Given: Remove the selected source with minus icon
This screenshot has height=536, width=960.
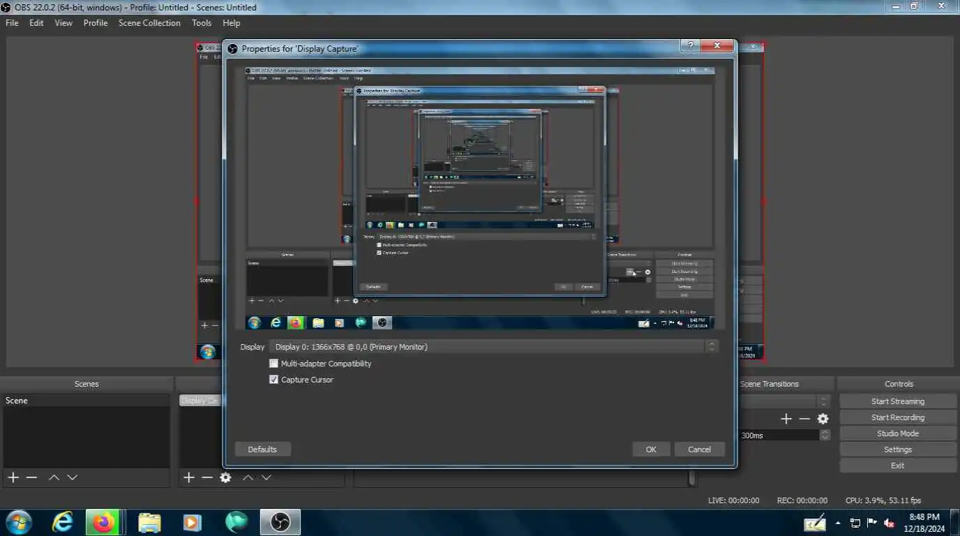Looking at the screenshot, I should 207,477.
